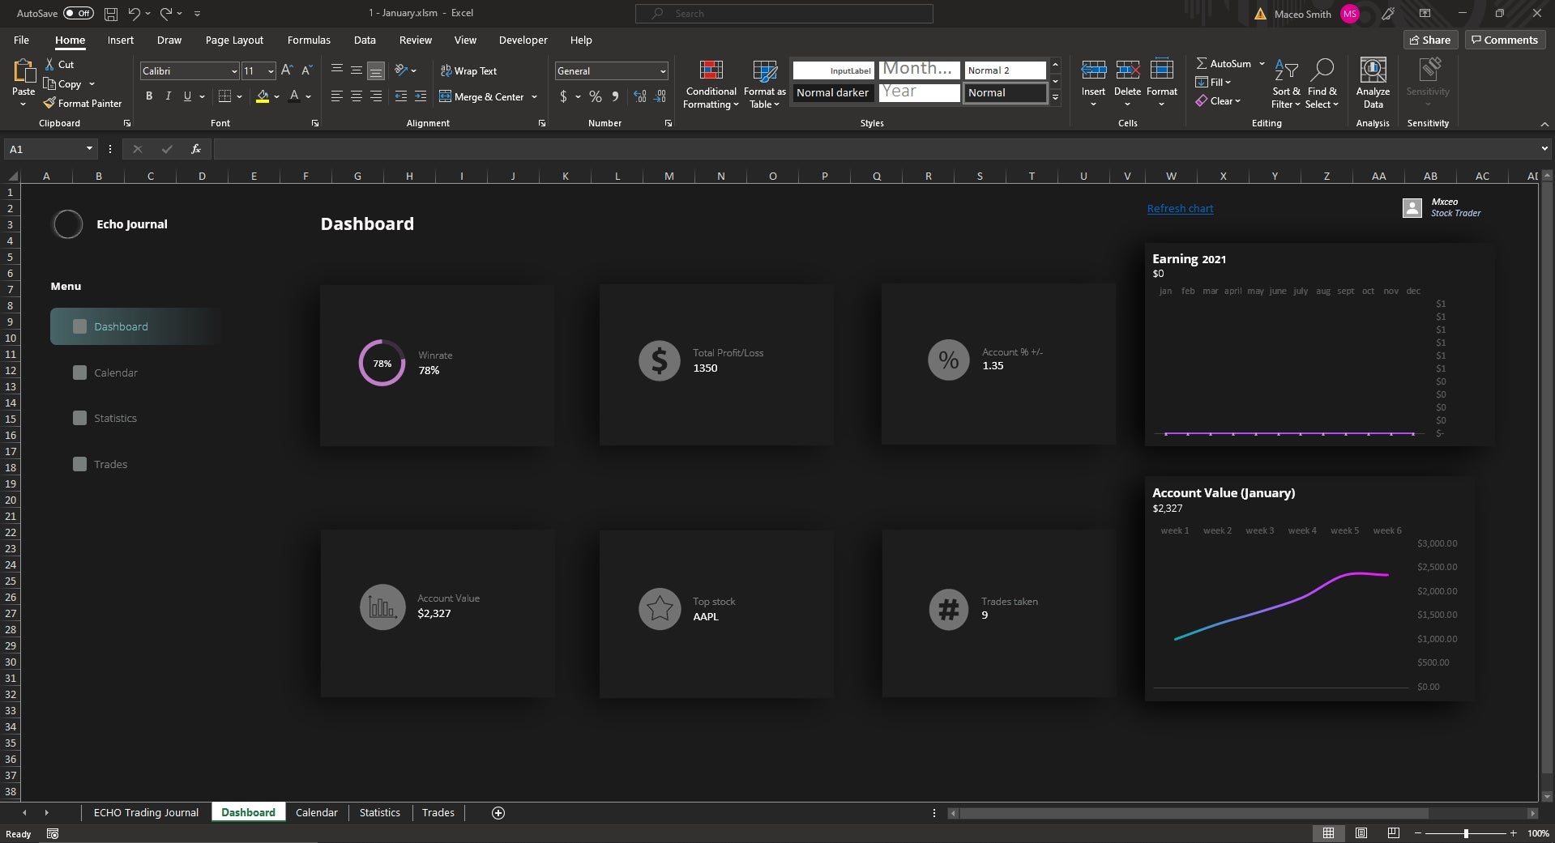Toggle the AutoSave switch

79,13
